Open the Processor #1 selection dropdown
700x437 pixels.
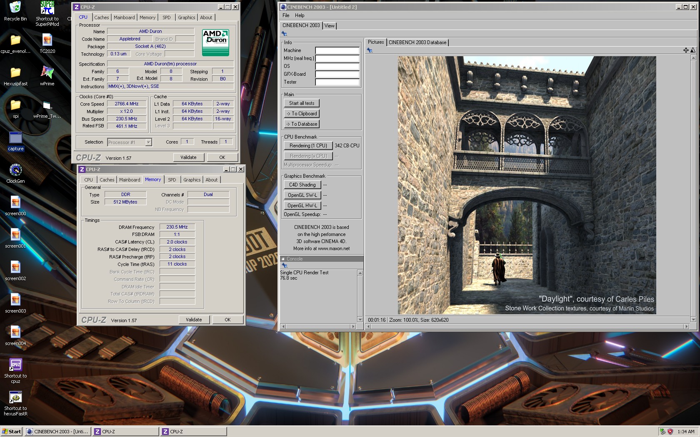coord(148,142)
